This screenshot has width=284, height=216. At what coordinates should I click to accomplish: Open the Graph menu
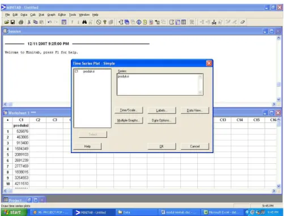tap(51, 15)
